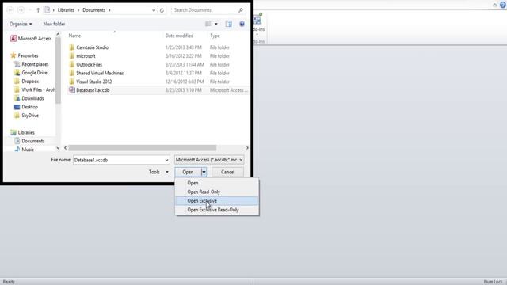Open Recent places in the sidebar
This screenshot has width=507, height=285.
click(x=35, y=64)
